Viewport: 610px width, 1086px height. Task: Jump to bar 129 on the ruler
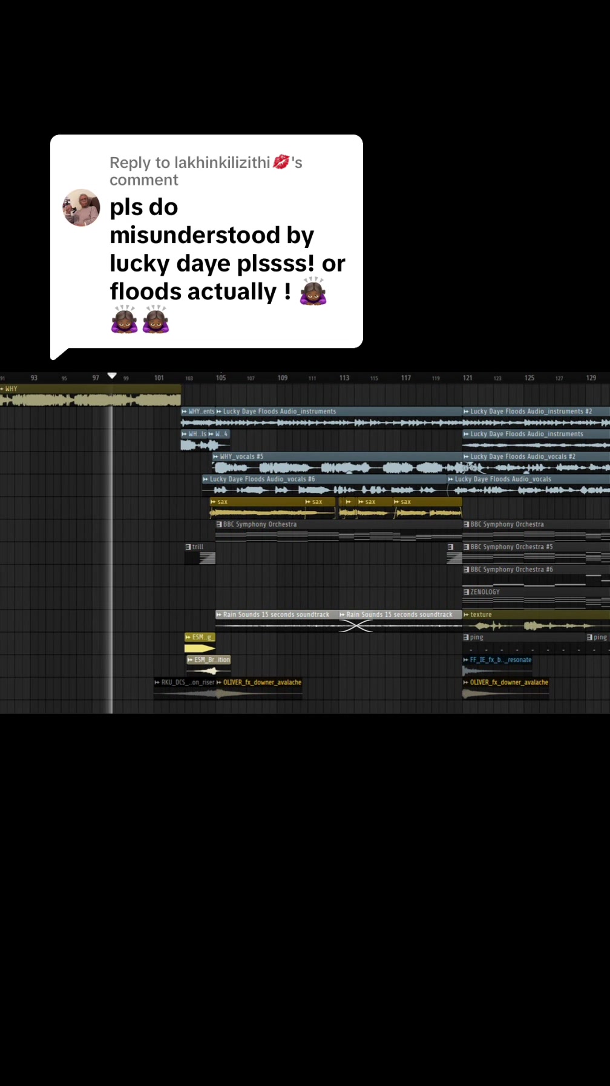click(591, 378)
